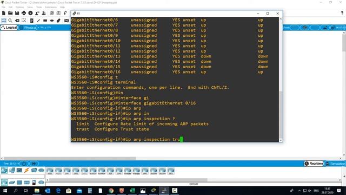Open Network Information with the info circle icon
The width and height of the screenshot is (346, 195).
(x=30, y=13)
